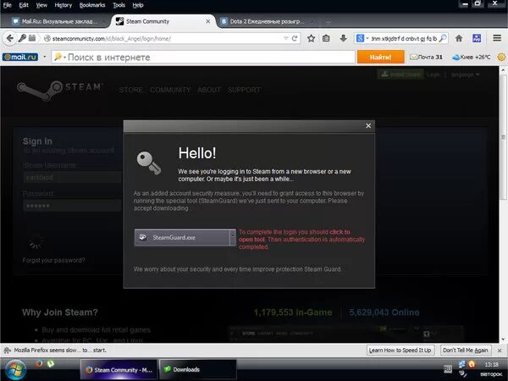Click the orange Найти! search button

(381, 58)
